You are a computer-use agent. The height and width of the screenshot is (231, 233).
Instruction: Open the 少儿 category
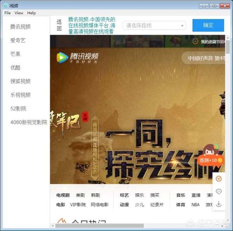coord(139,205)
